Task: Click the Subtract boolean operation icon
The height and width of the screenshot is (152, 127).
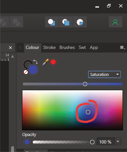Action: coord(66,22)
